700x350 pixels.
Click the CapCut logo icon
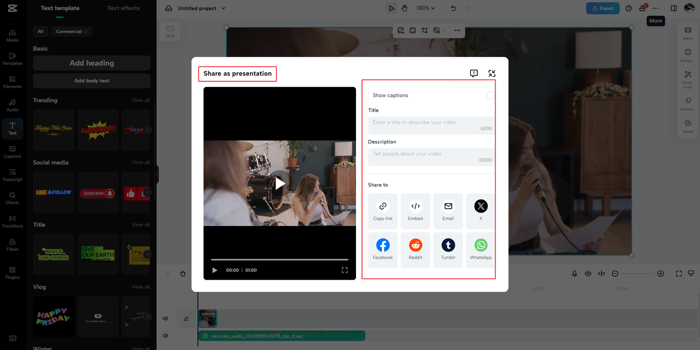[x=13, y=8]
